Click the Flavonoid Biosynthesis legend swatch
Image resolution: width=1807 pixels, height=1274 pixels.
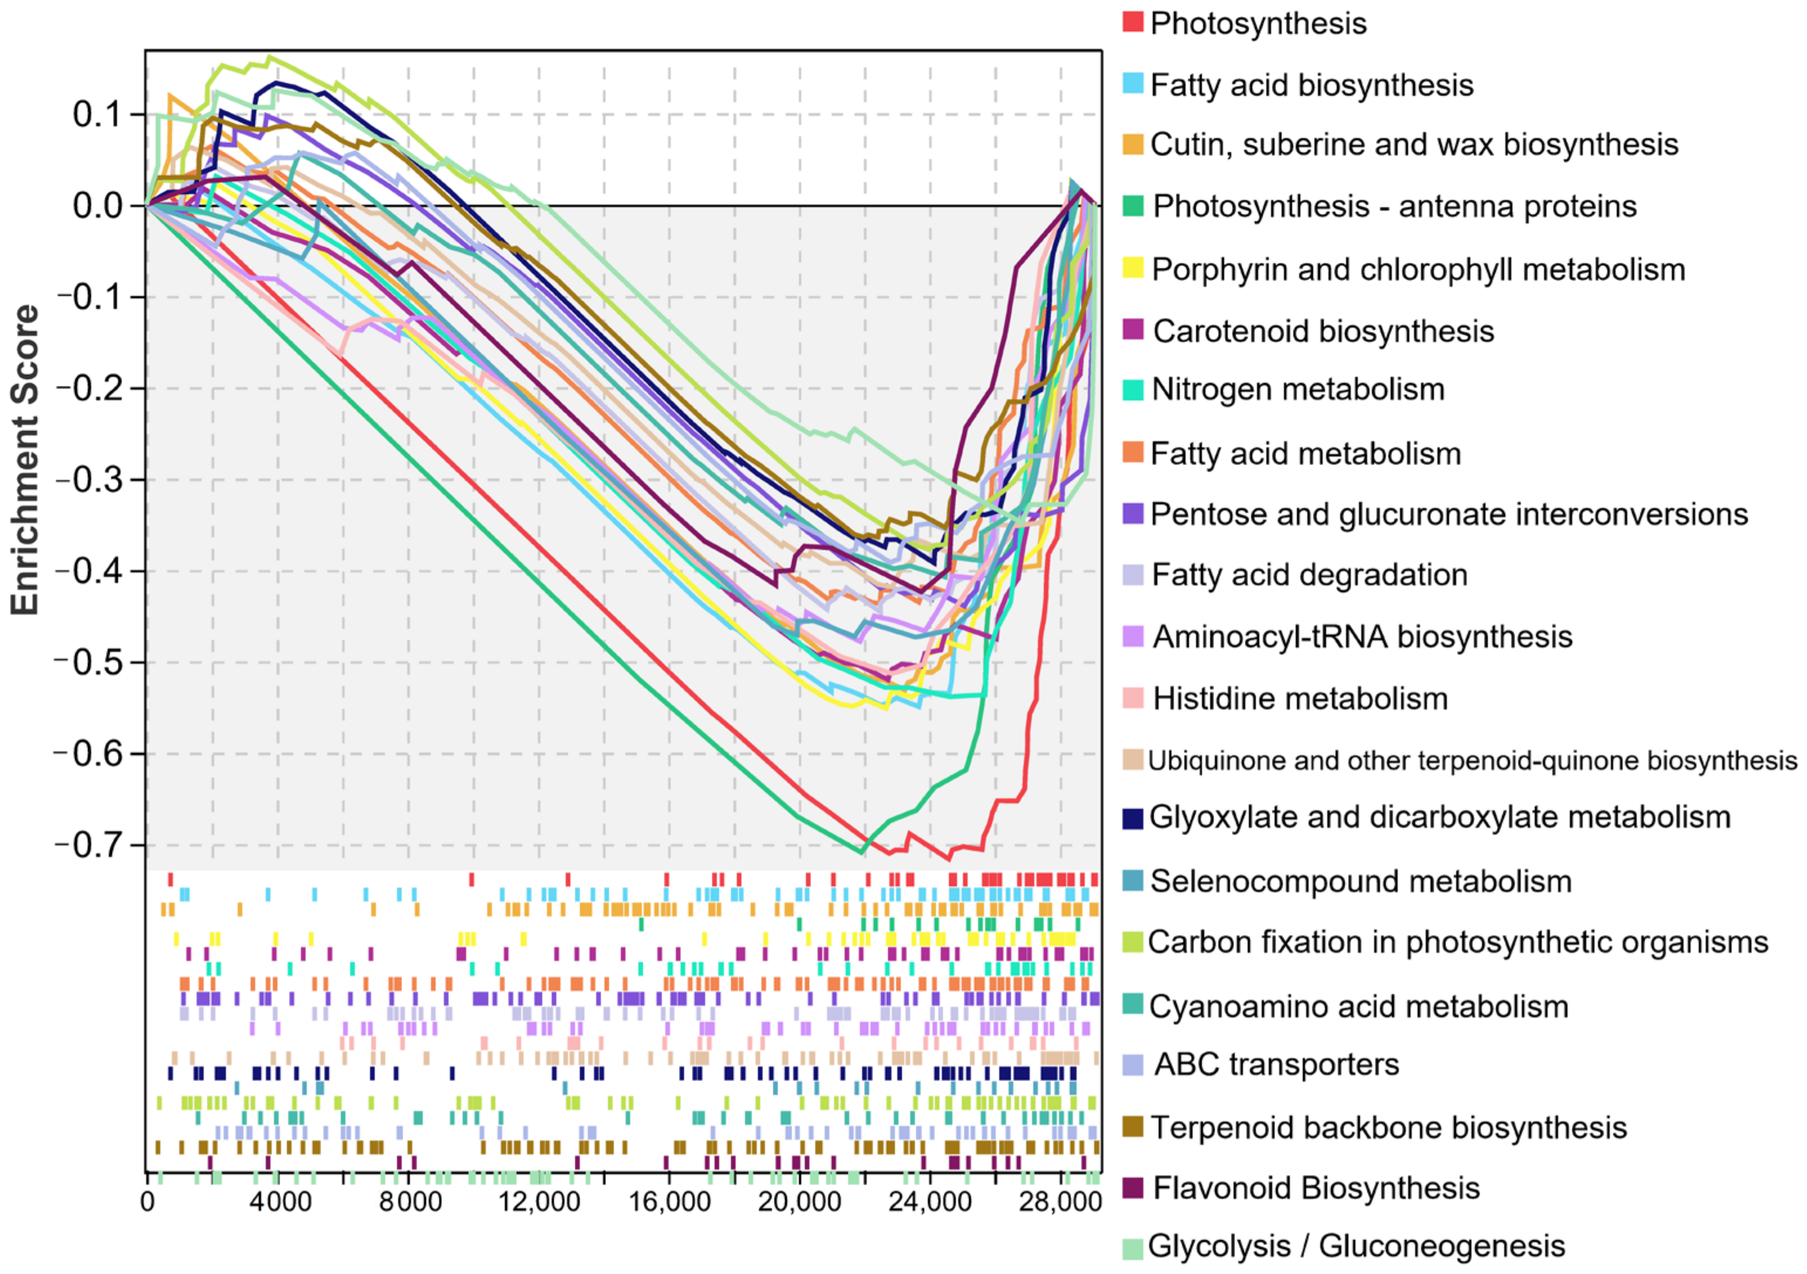point(1133,1188)
